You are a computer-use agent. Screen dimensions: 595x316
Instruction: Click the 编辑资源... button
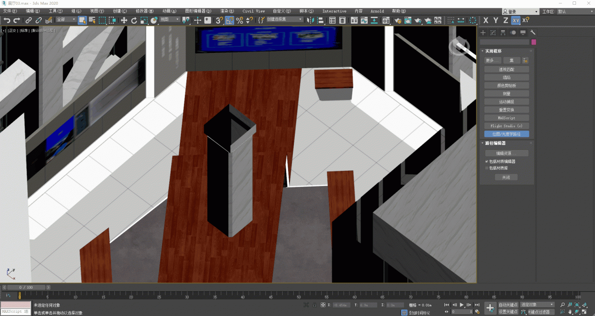(x=506, y=153)
